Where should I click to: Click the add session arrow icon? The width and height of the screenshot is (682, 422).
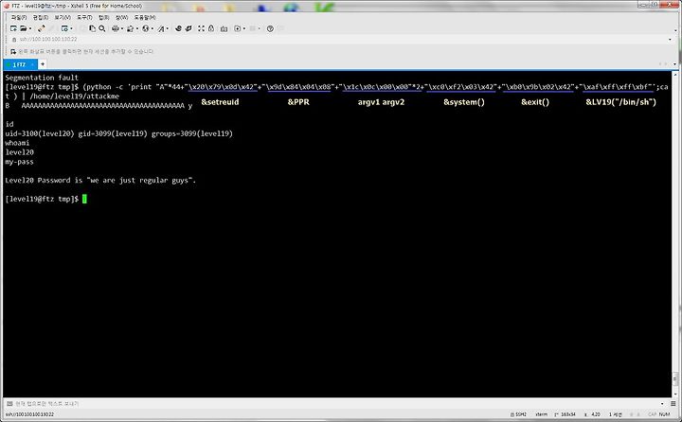tap(13, 52)
